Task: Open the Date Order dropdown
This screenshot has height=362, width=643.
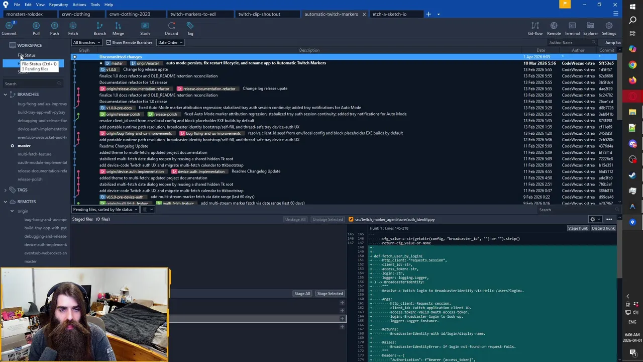Action: [170, 43]
